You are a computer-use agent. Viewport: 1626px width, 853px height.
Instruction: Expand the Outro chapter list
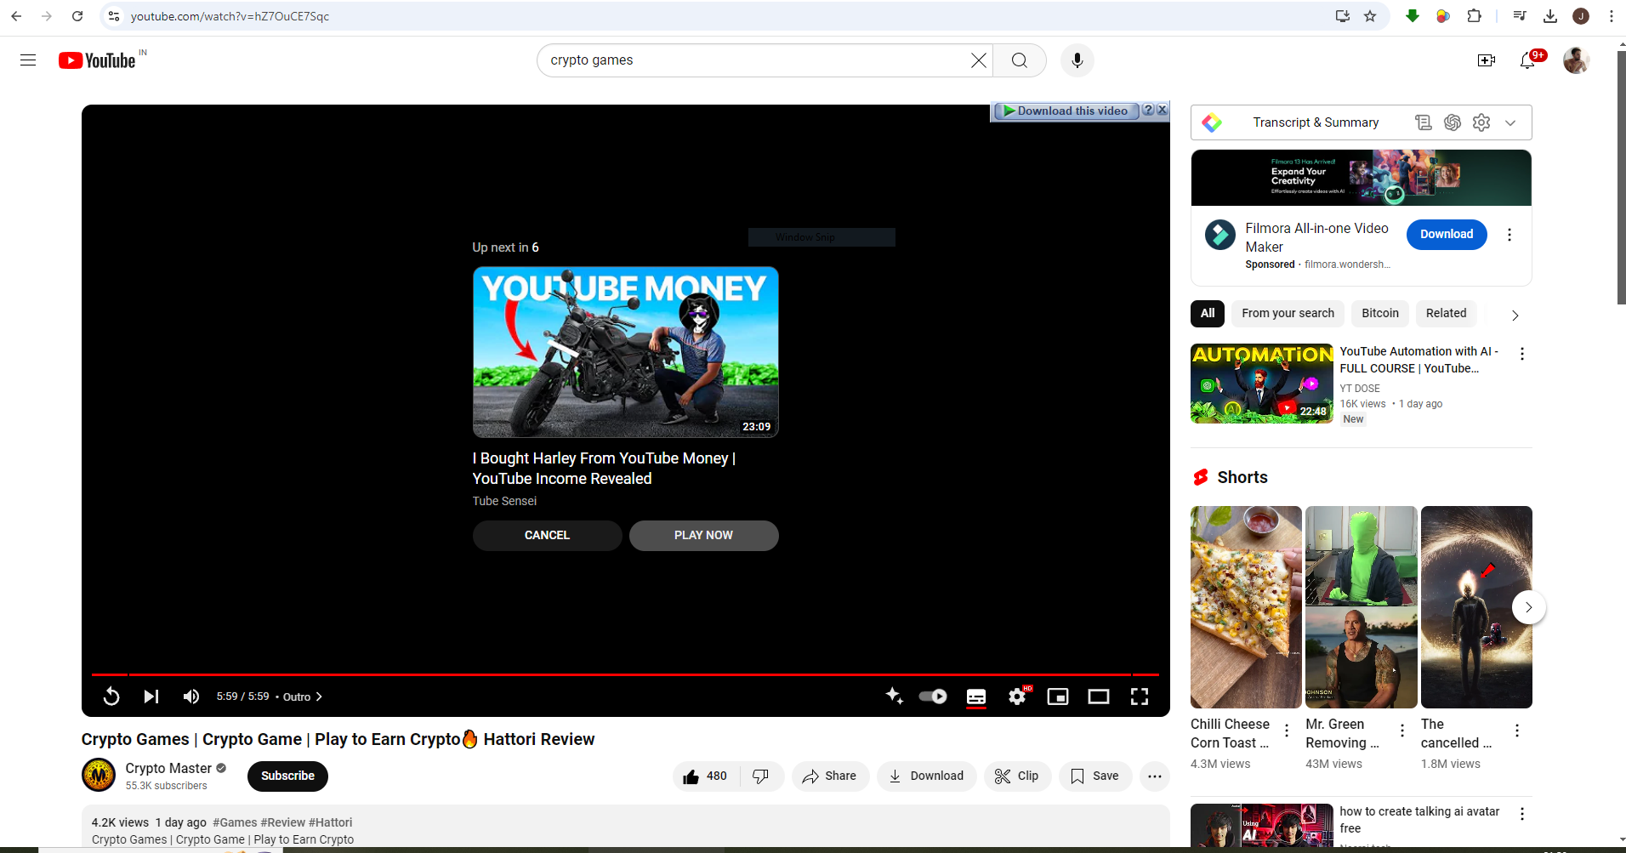click(303, 697)
